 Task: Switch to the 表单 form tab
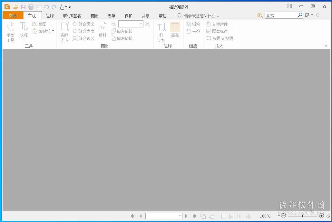[111, 16]
